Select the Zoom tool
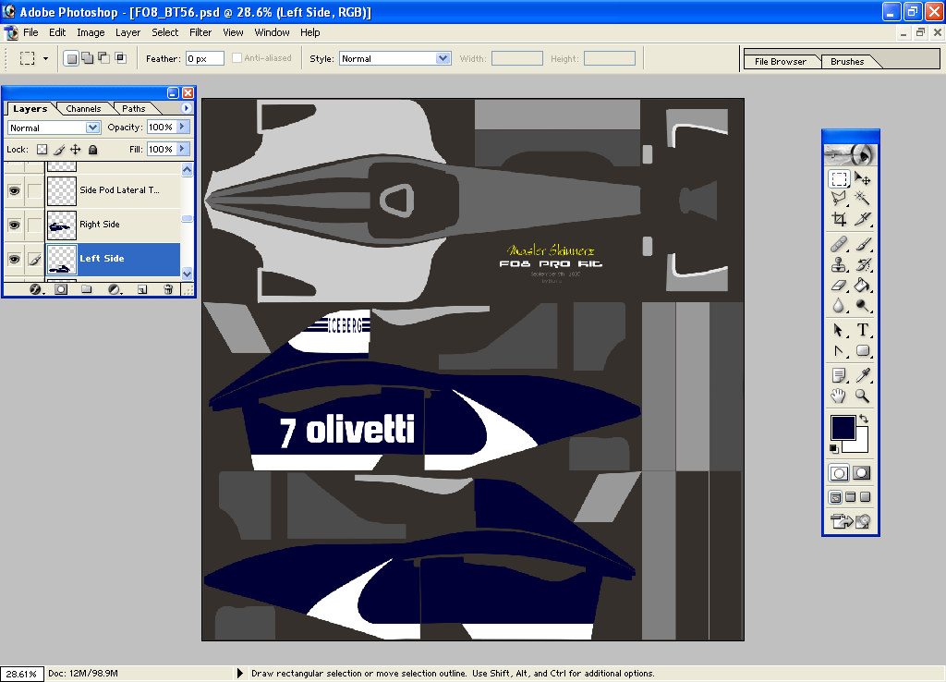 [862, 396]
